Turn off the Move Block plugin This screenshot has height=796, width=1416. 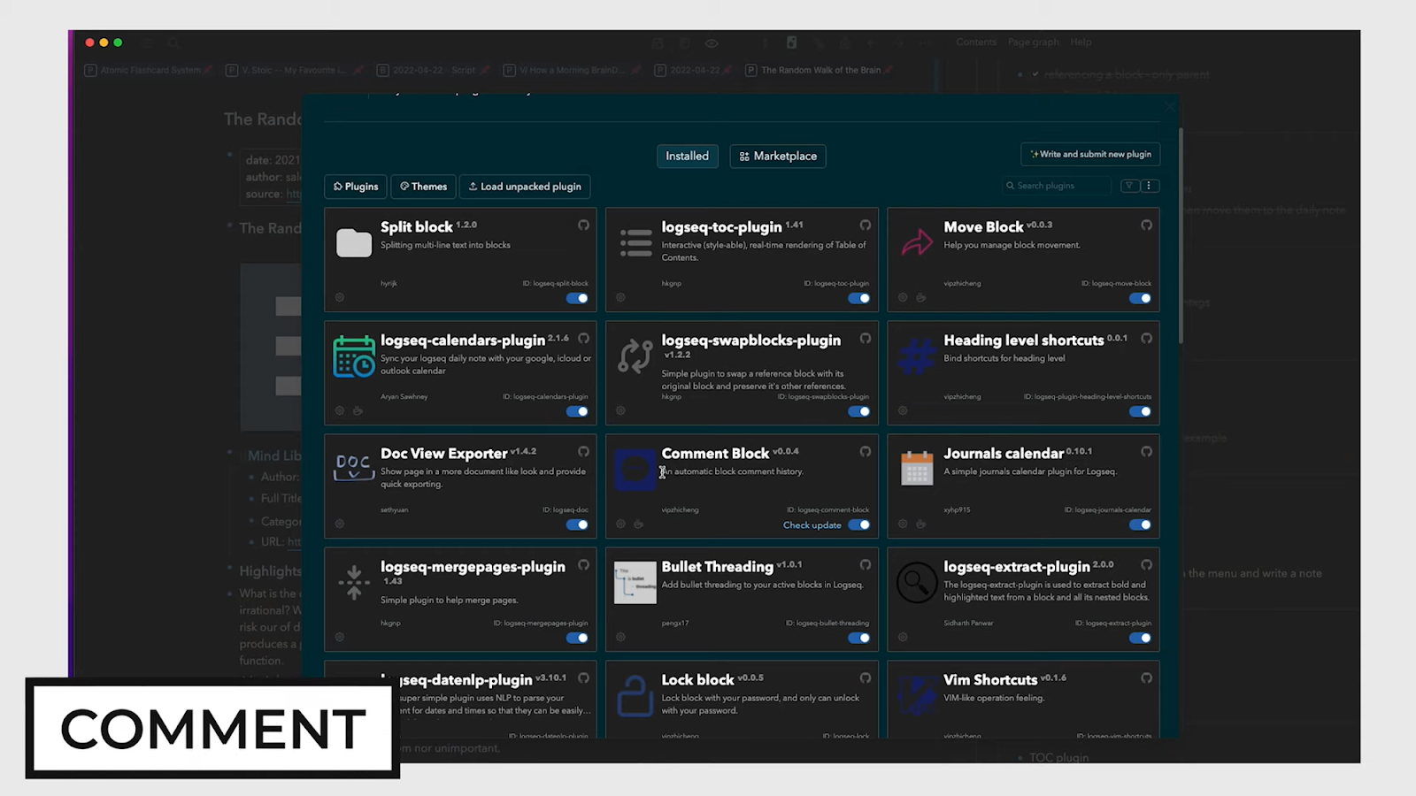tap(1140, 298)
